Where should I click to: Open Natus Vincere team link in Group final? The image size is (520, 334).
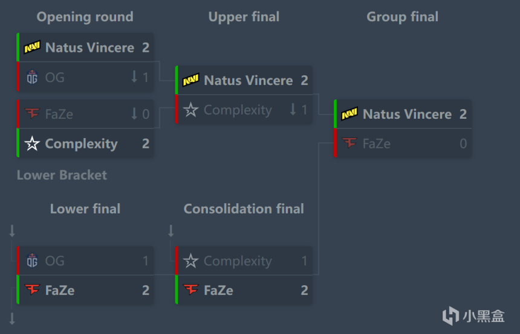(407, 114)
